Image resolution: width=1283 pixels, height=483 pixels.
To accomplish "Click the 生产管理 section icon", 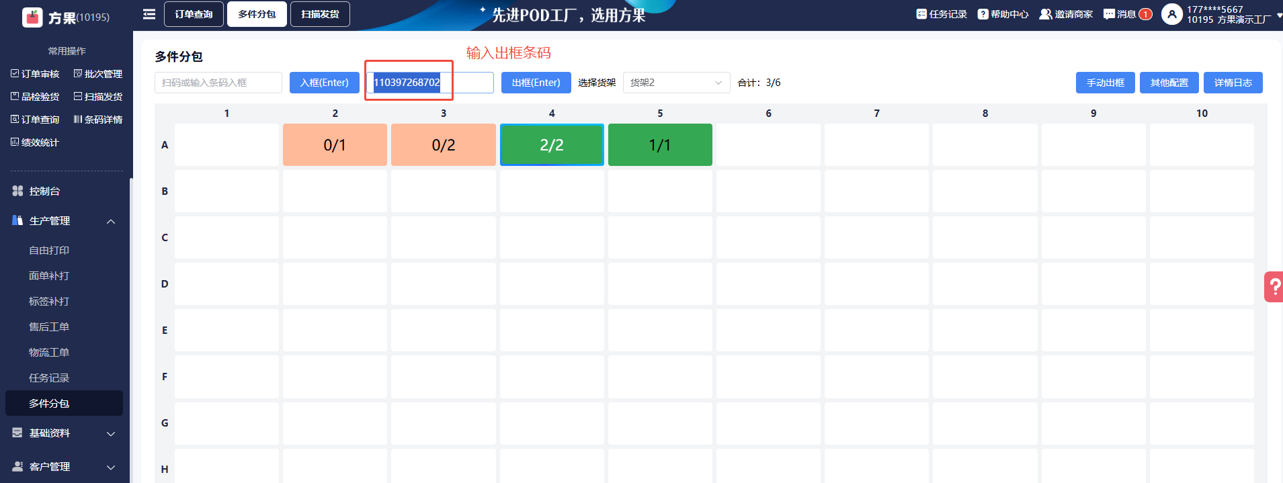I will coord(17,220).
